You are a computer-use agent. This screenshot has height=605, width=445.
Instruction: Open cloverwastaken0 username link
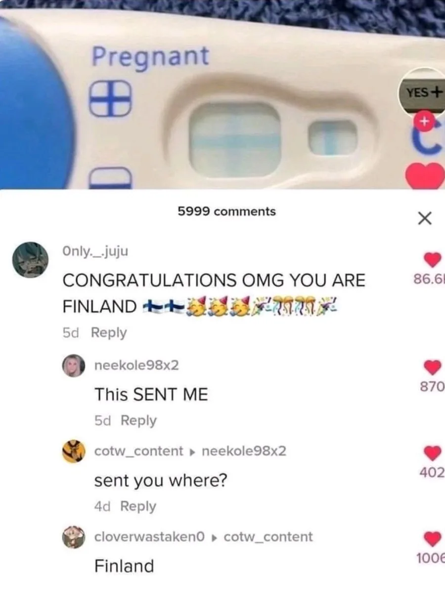[149, 537]
